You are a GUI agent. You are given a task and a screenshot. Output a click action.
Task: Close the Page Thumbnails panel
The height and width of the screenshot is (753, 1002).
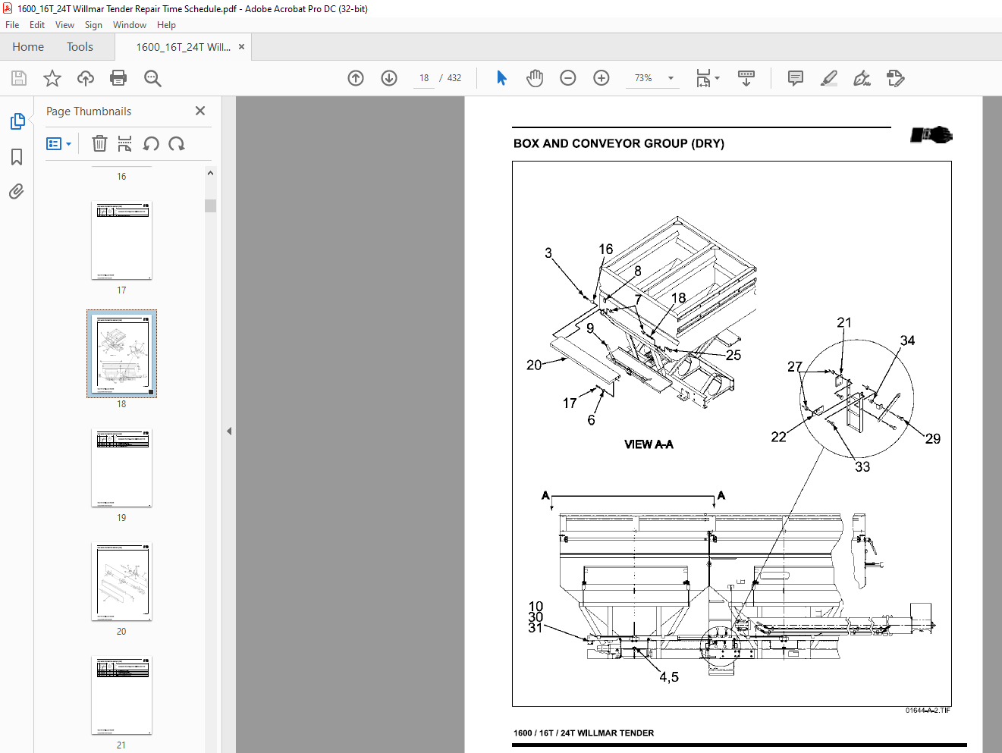(x=200, y=111)
